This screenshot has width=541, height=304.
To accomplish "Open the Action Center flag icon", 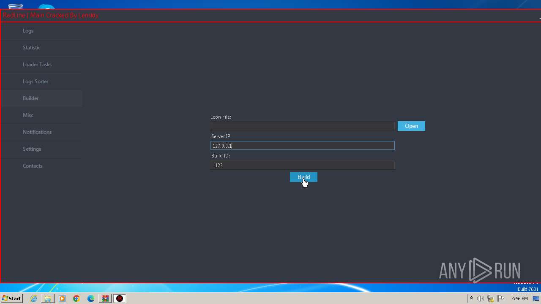I will 501,299.
